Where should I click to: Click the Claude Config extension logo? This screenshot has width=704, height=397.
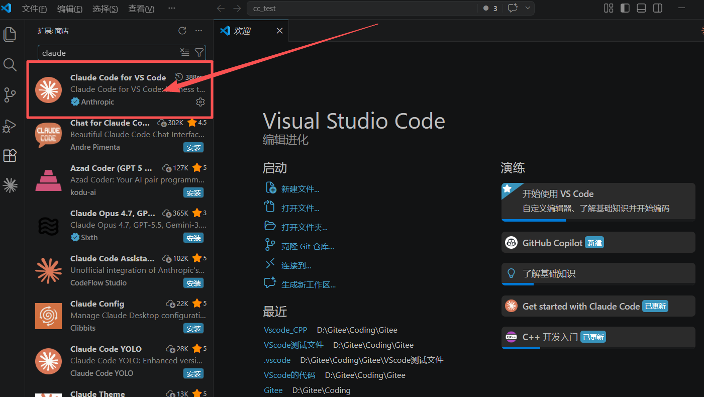48,316
